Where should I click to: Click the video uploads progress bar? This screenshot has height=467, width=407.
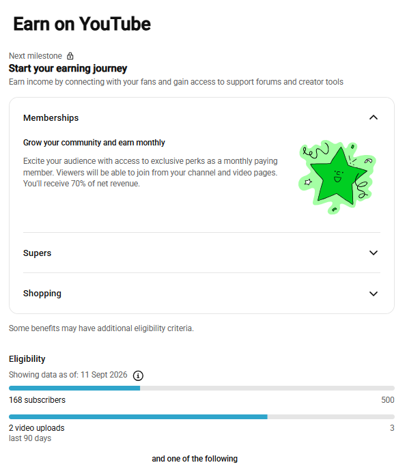(201, 416)
